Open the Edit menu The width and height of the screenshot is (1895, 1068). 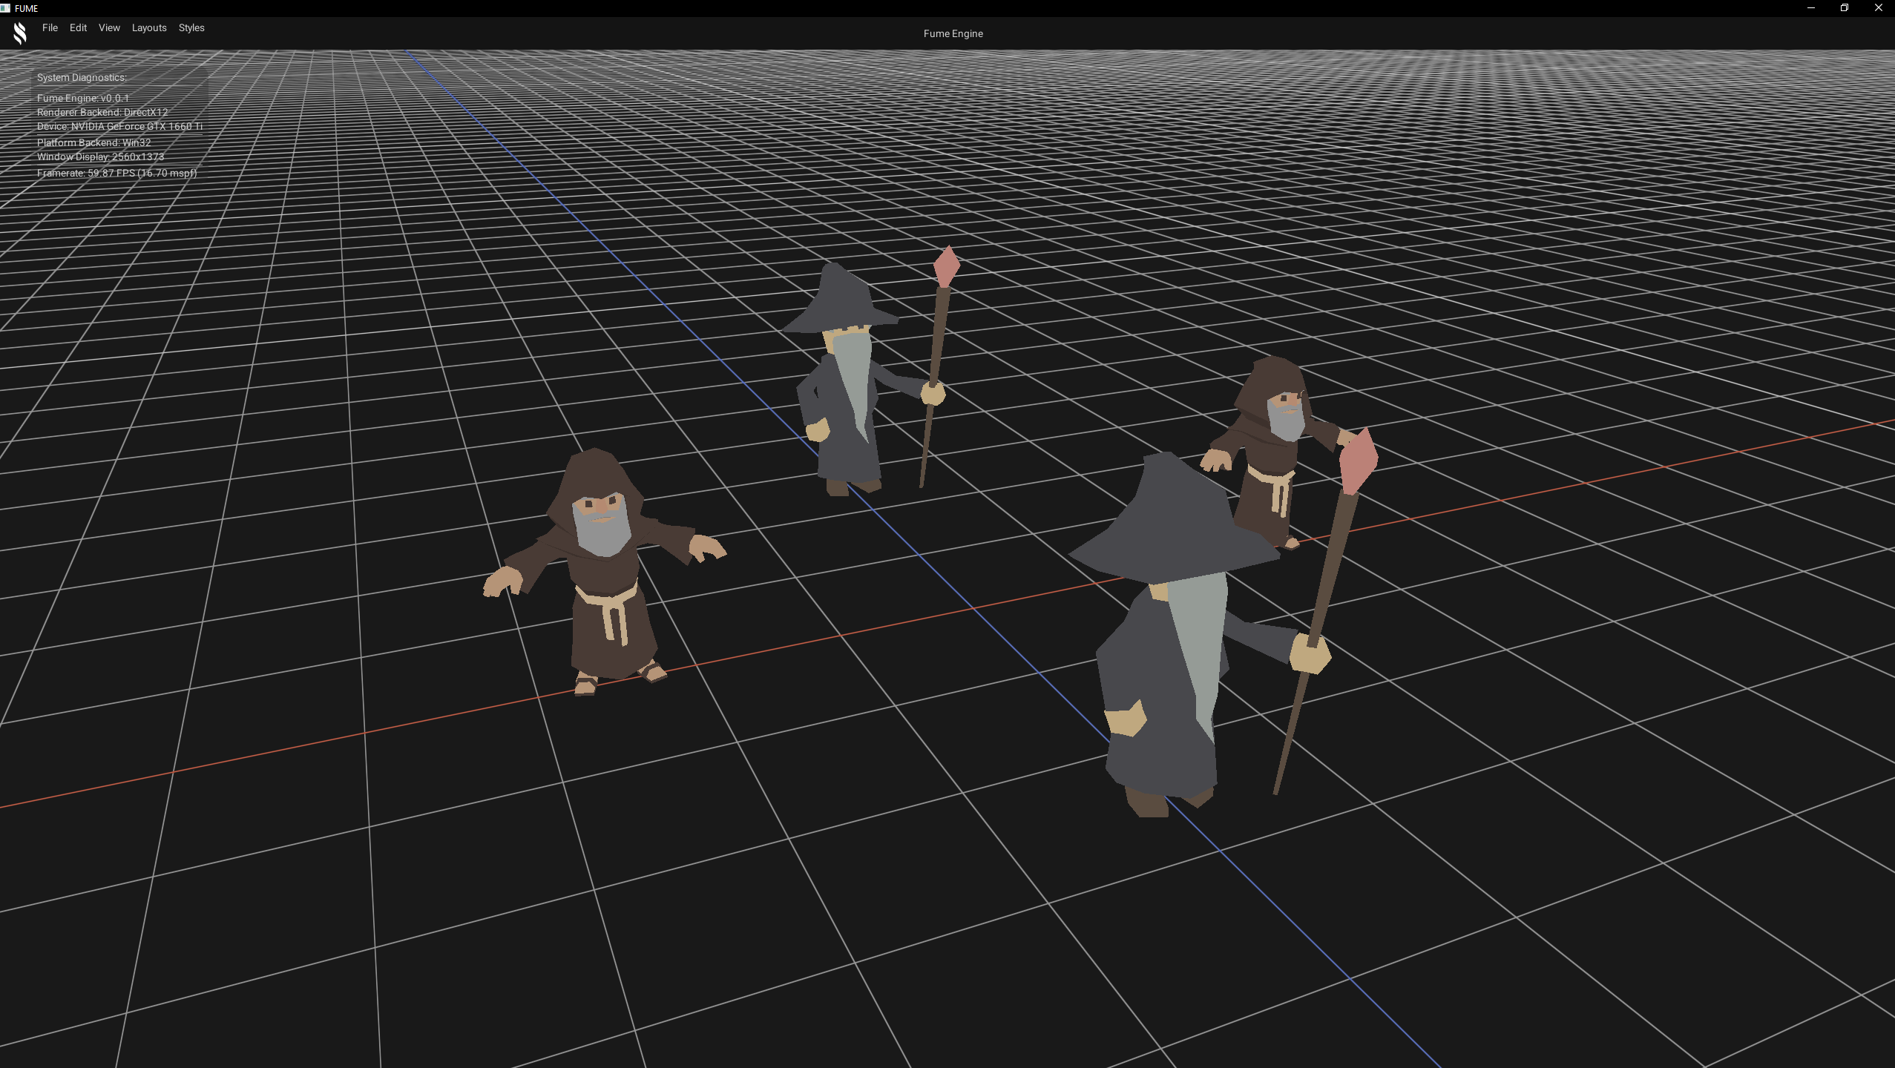click(78, 27)
